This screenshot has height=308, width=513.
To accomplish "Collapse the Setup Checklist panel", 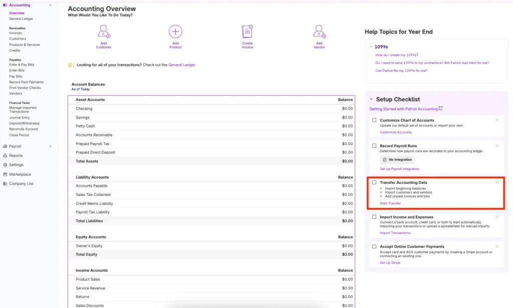I will [x=371, y=99].
